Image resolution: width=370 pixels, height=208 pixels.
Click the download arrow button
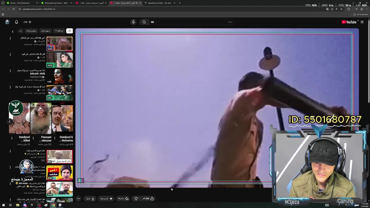click(x=90, y=198)
